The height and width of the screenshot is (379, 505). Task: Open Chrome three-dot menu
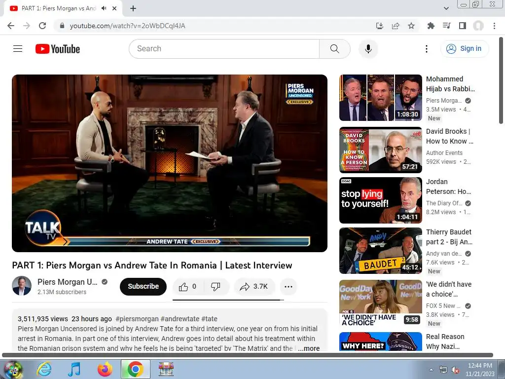[494, 26]
